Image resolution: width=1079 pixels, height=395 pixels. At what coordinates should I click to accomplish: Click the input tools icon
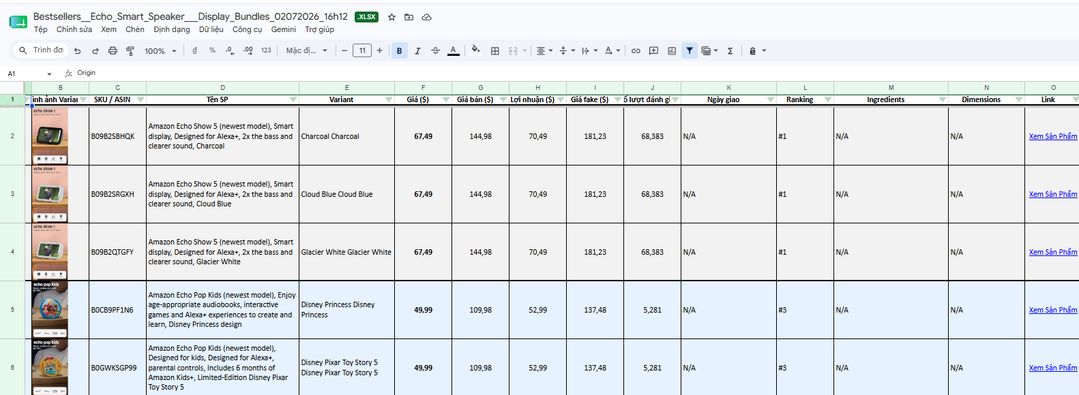(x=753, y=50)
